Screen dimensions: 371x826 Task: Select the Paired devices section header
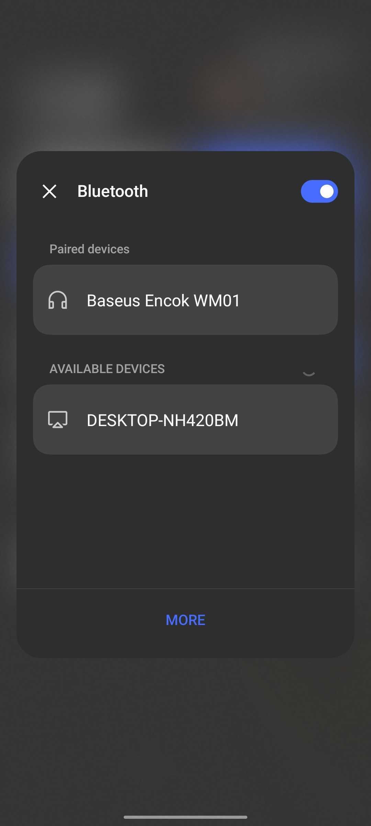pyautogui.click(x=89, y=248)
